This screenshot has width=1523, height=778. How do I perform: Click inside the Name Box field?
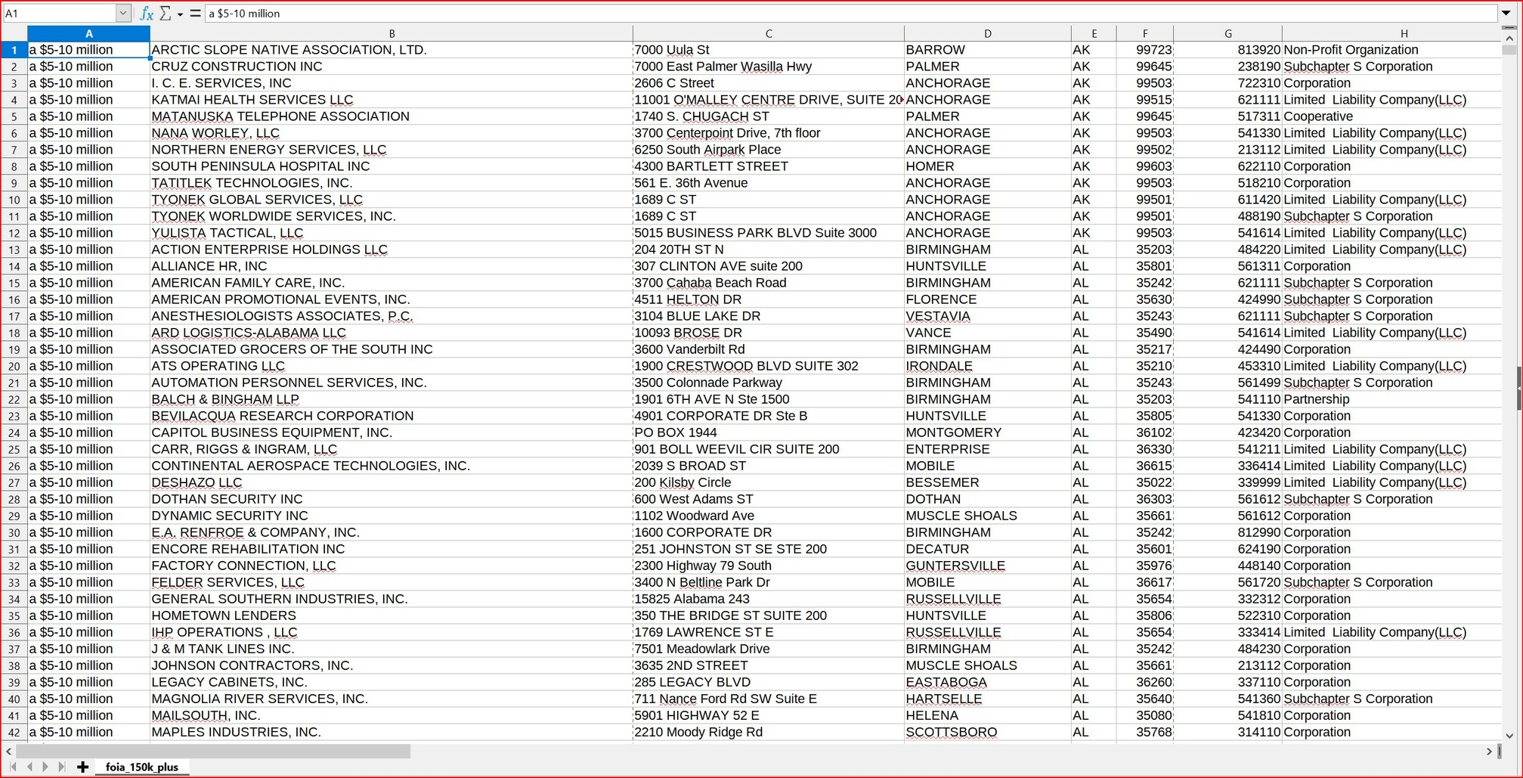point(59,14)
